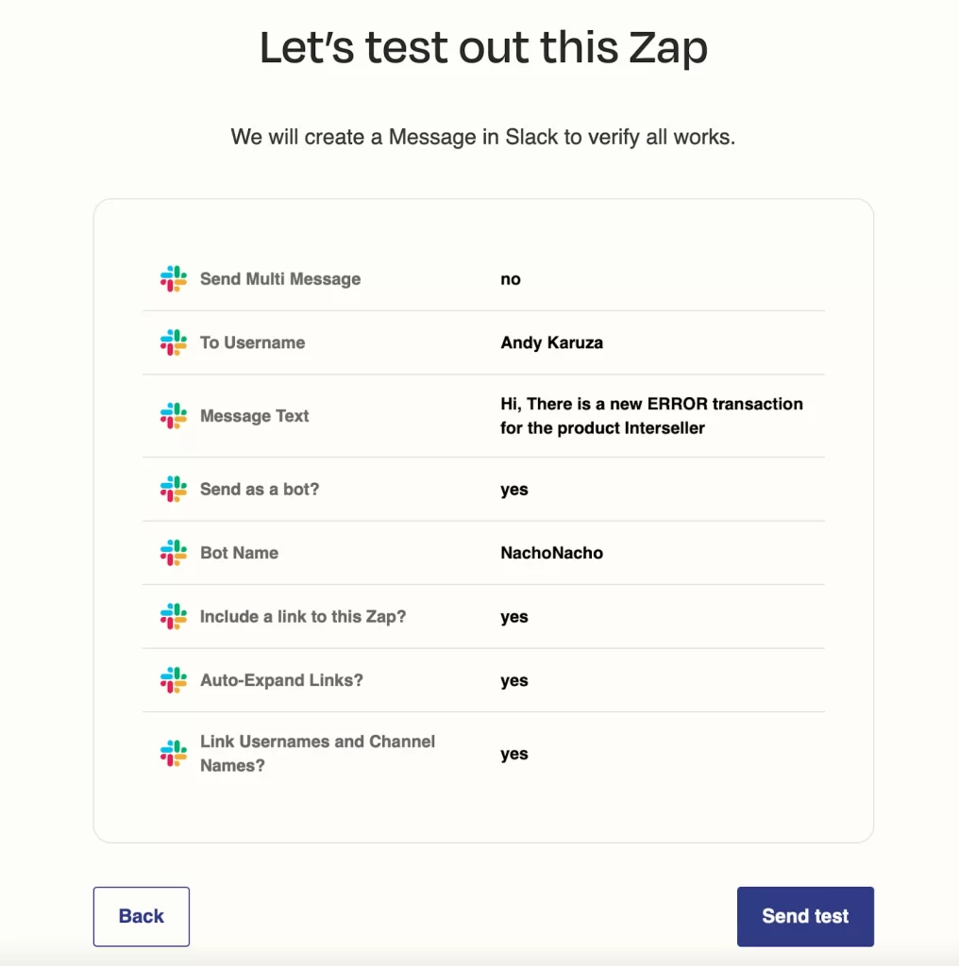959x966 pixels.
Task: Click the 'yes' value for Send as a bot?
Action: (x=514, y=490)
